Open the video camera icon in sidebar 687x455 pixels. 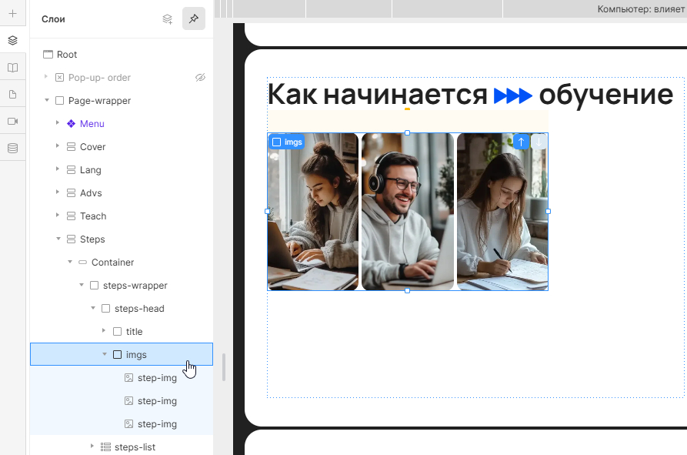point(12,122)
